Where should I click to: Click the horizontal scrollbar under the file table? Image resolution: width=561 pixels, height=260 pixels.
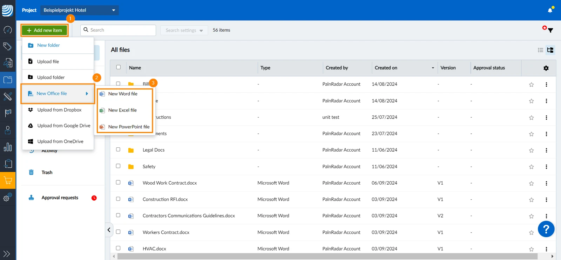coord(327,256)
